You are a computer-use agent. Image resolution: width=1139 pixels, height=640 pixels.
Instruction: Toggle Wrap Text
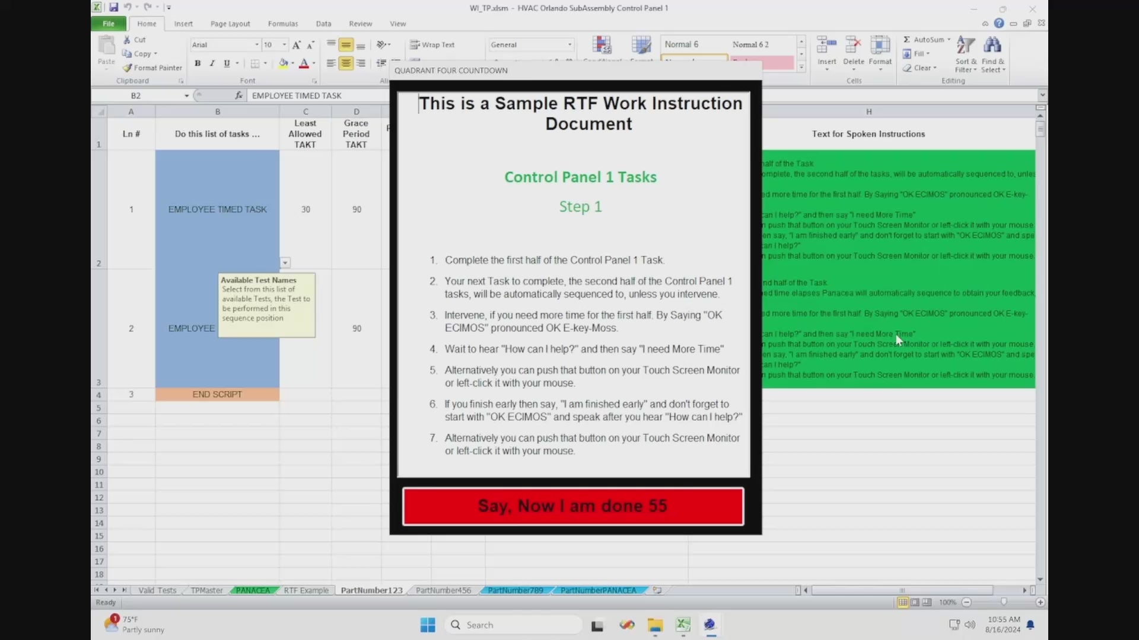432,44
